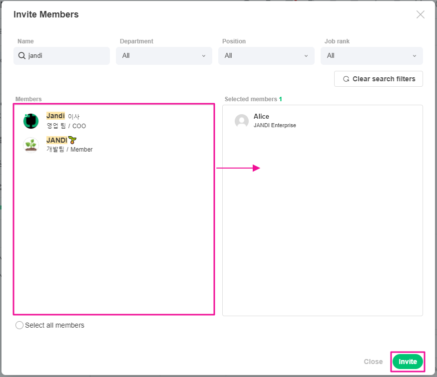Close the Invite Members dialog with X
This screenshot has height=377, width=437.
(x=421, y=14)
